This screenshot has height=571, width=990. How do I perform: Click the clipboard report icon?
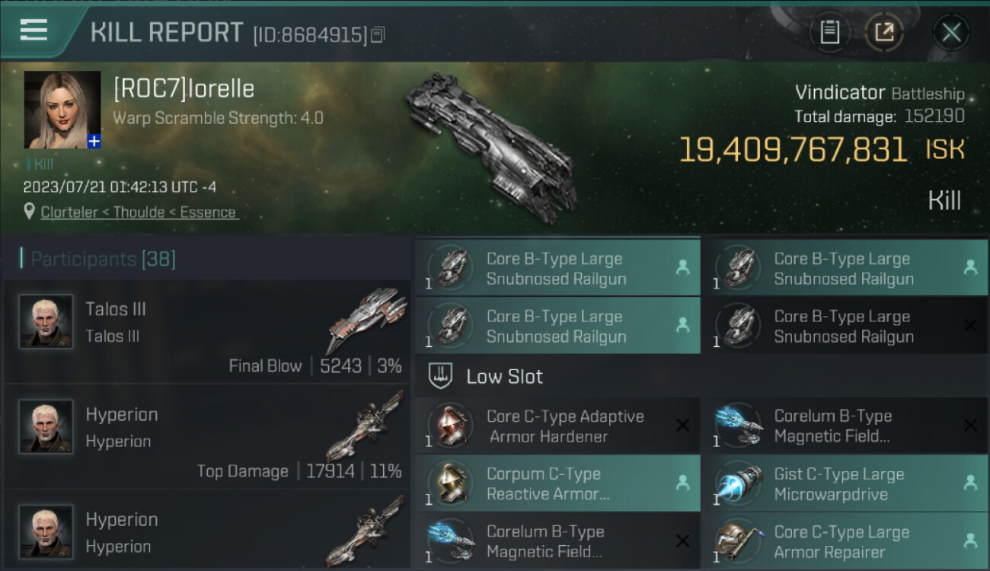829,32
